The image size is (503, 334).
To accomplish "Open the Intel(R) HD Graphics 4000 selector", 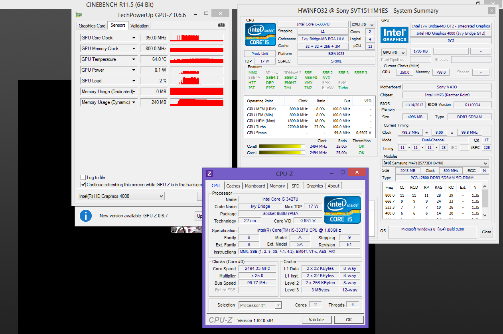I will tap(121, 196).
